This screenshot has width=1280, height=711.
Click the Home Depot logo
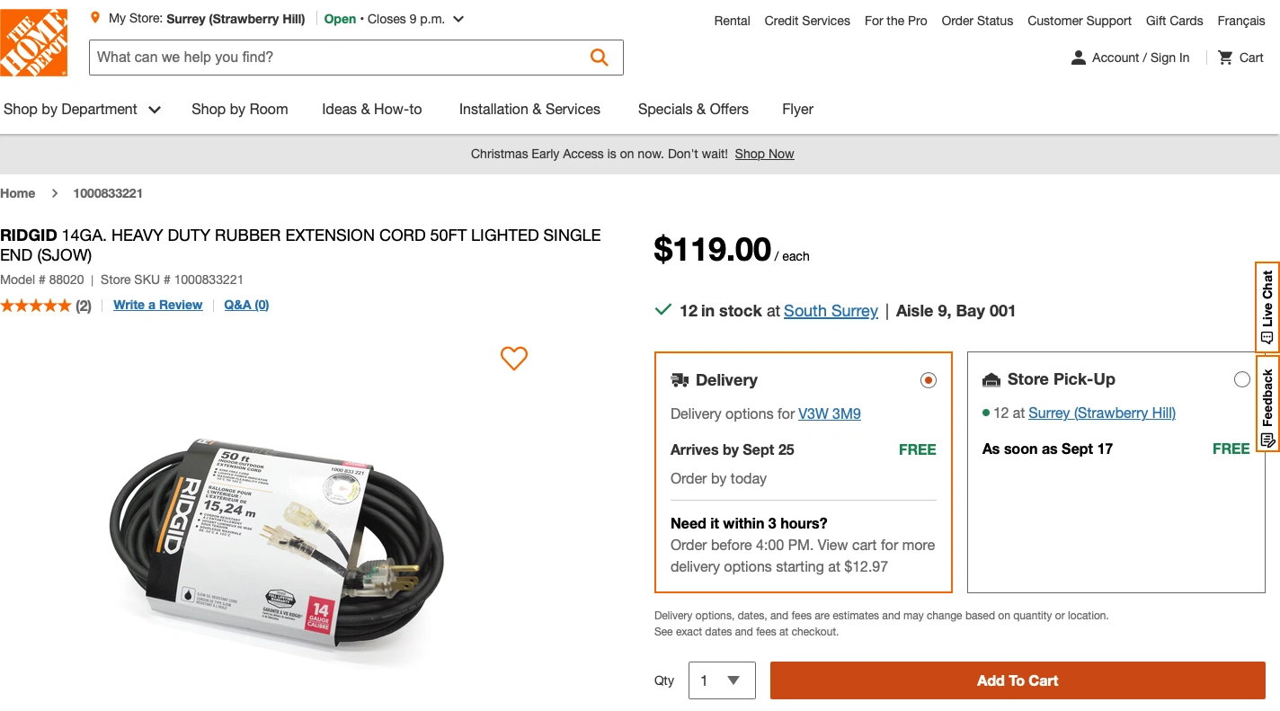click(x=34, y=42)
